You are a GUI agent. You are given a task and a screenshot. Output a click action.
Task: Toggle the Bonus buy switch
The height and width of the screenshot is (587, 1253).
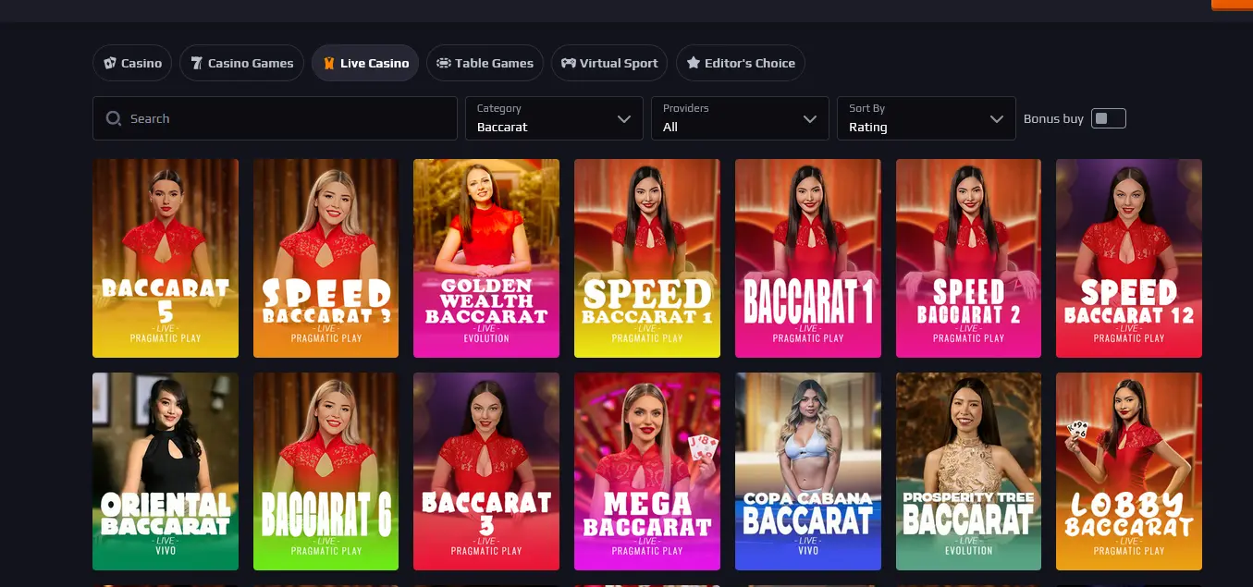[x=1109, y=118]
